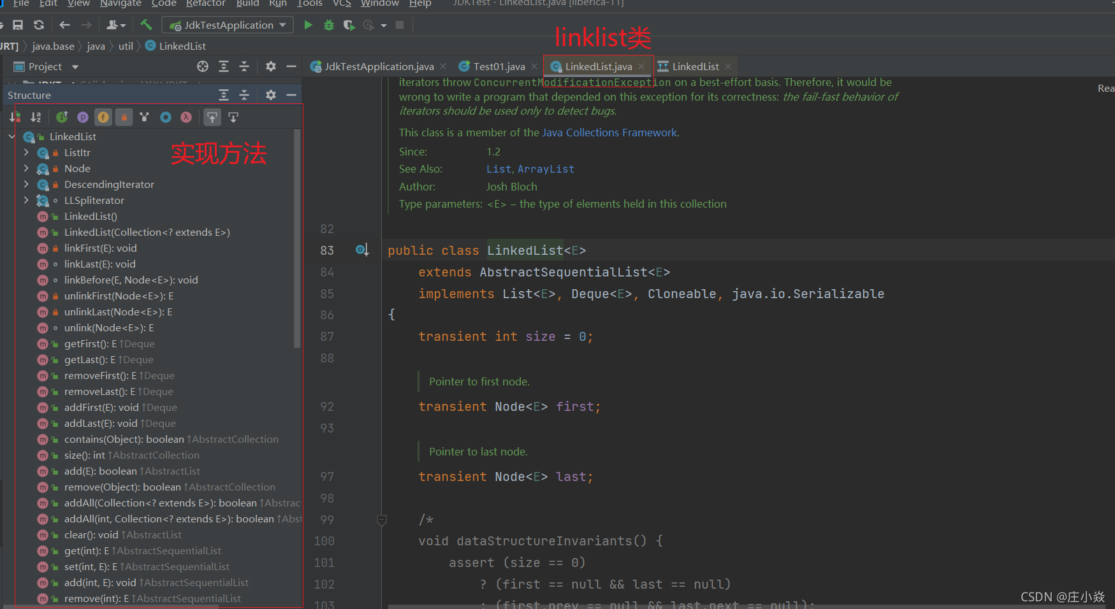
Task: Expand all in the Structure panel header
Action: click(224, 95)
